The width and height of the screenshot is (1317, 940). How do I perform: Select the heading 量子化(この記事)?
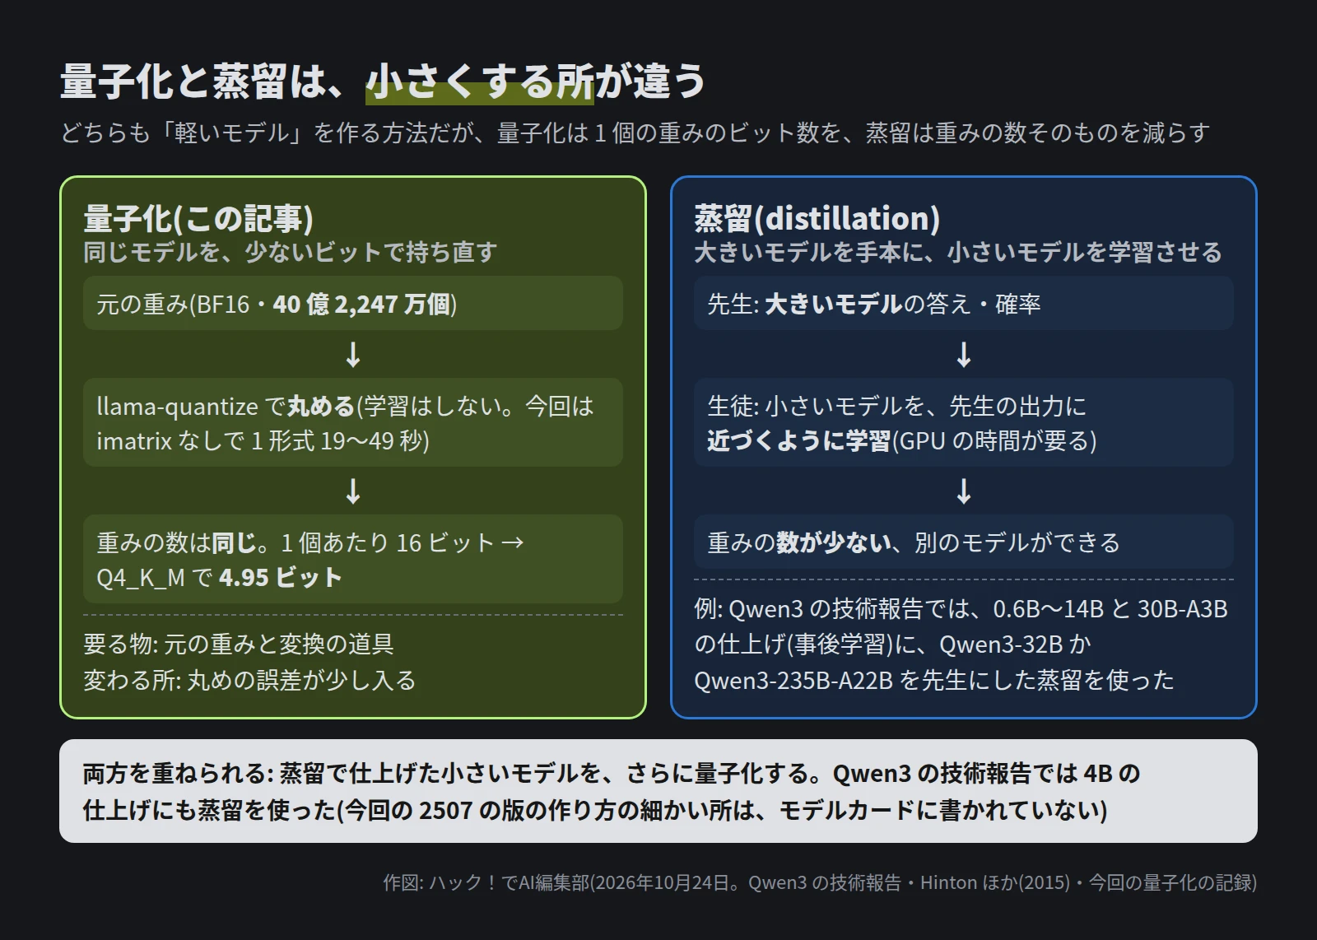(198, 219)
